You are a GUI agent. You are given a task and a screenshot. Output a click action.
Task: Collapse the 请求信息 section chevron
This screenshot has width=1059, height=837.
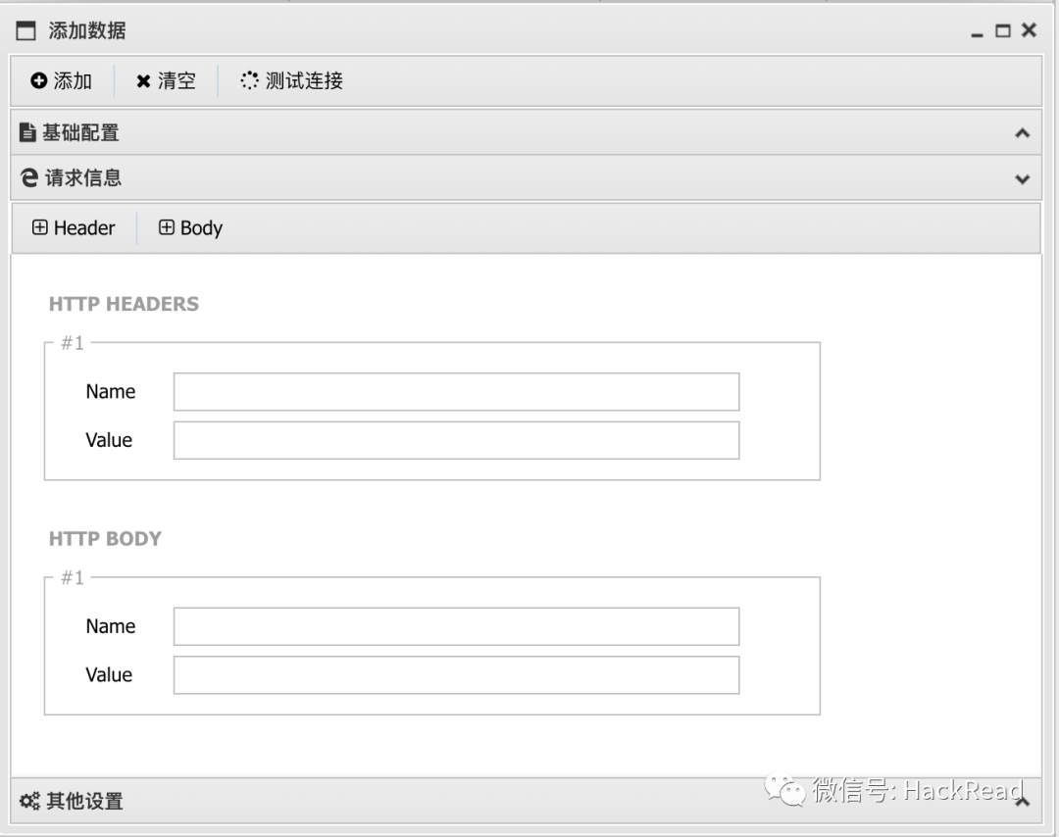click(x=1022, y=179)
